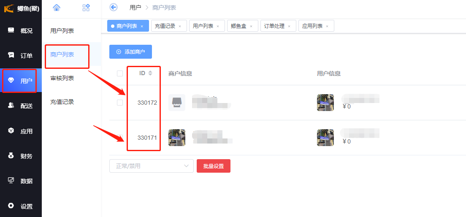The image size is (466, 217).
Task: Close the 鲫鱼盒 tab
Action: (x=251, y=26)
